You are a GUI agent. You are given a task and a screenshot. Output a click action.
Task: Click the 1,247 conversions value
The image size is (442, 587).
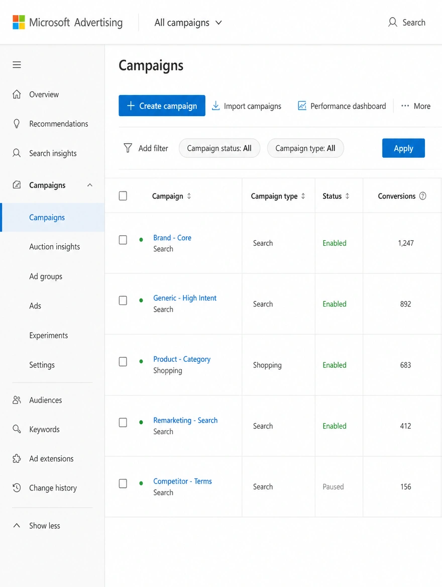tap(406, 243)
